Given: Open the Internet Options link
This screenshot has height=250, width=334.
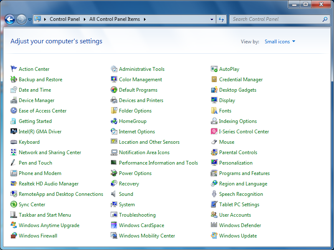Looking at the screenshot, I should (137, 132).
